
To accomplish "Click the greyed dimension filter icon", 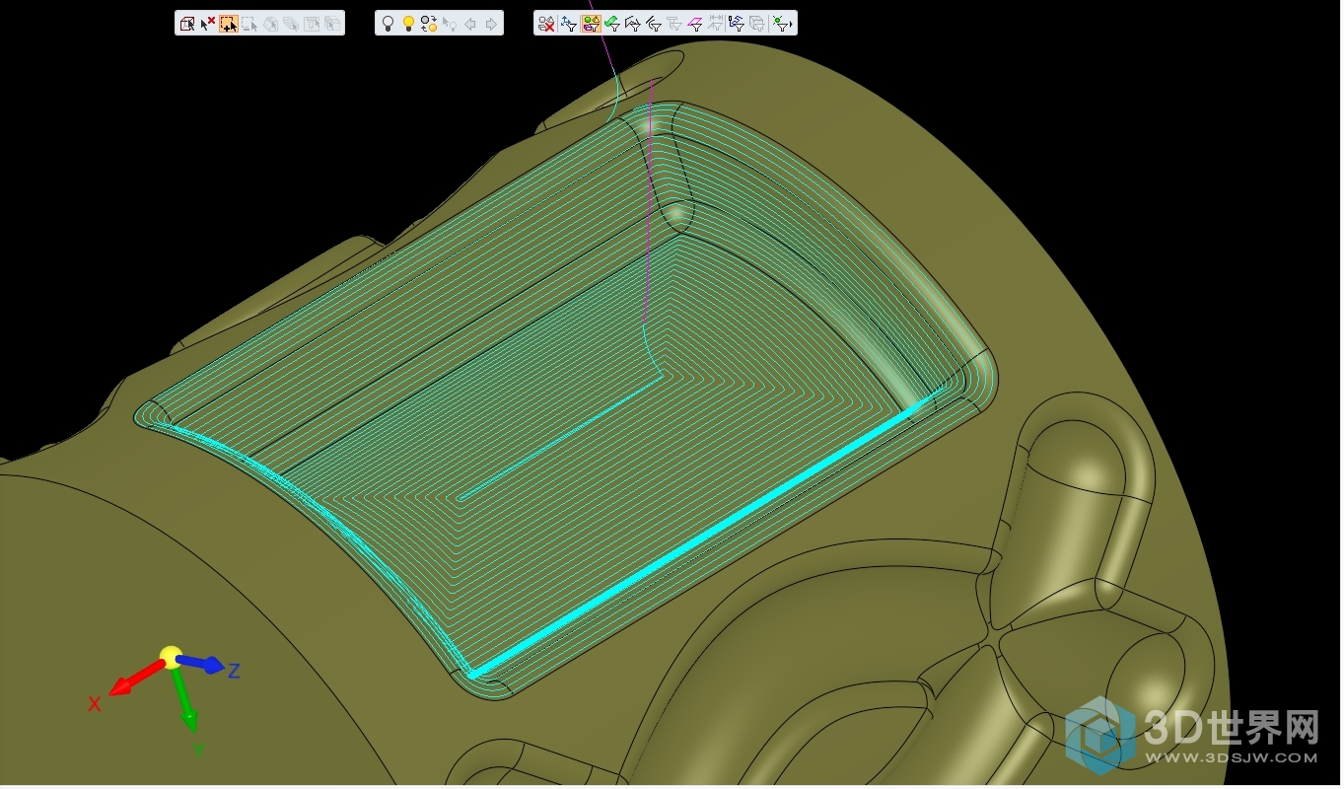I will pyautogui.click(x=716, y=24).
